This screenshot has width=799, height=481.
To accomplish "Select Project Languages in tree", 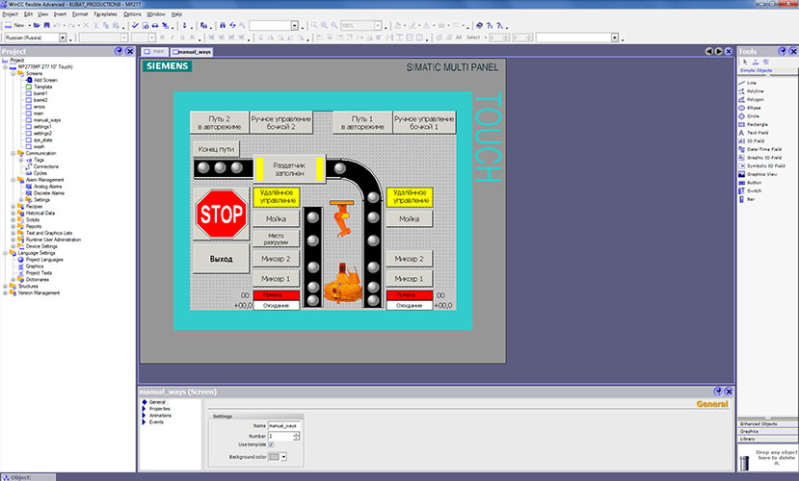I will 44,260.
